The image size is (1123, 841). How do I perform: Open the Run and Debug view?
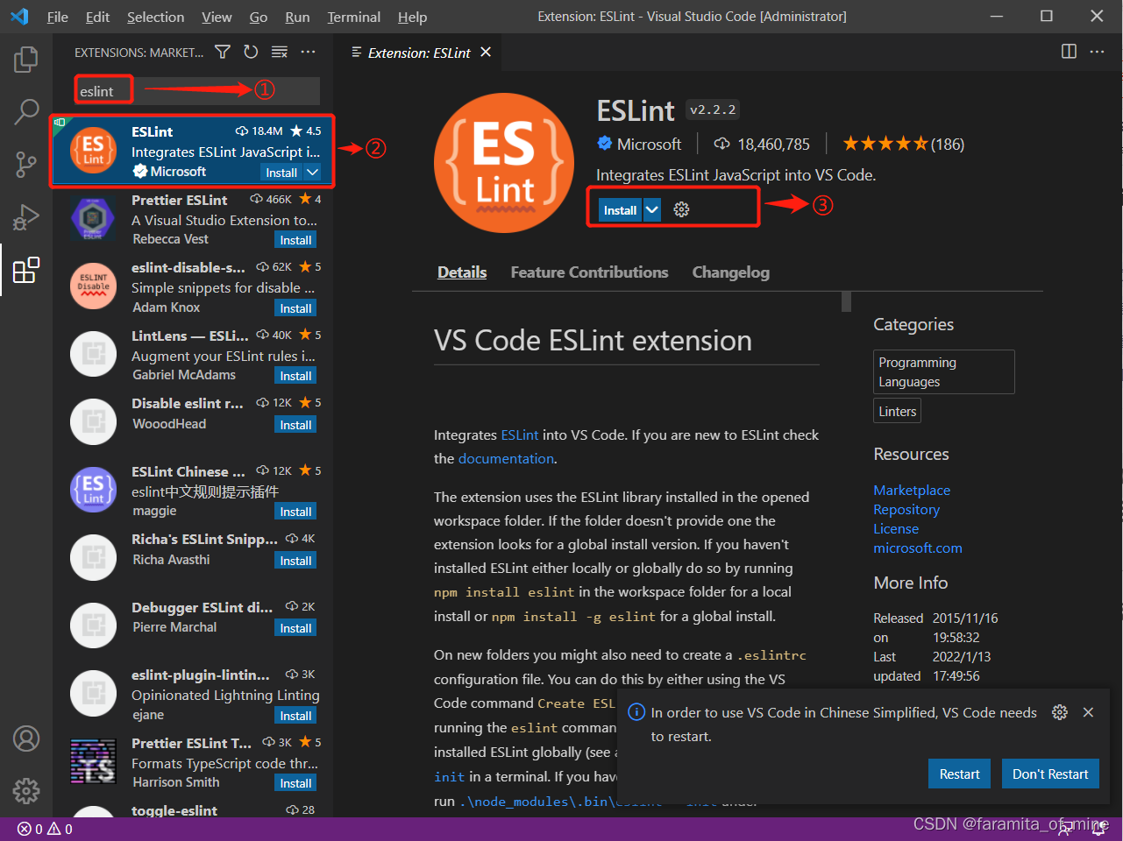pyautogui.click(x=26, y=216)
